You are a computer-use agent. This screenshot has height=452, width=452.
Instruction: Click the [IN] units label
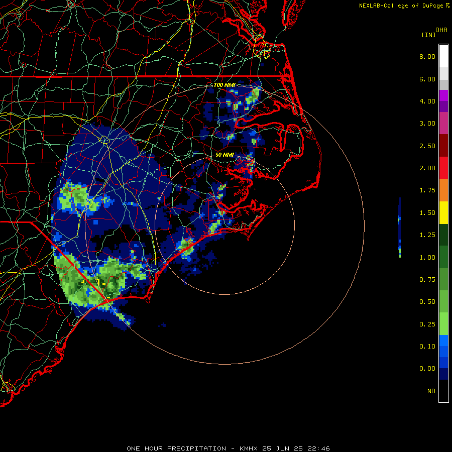(428, 35)
